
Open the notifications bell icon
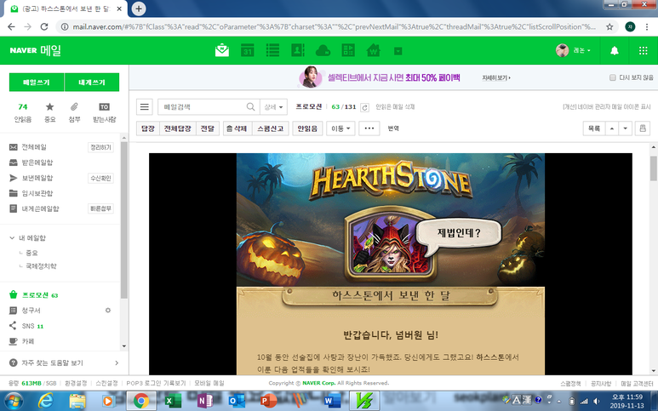coord(615,51)
